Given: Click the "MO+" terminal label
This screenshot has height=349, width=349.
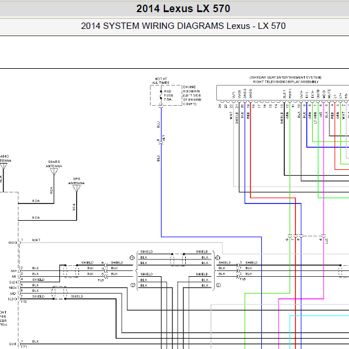Looking at the screenshot, I should pyautogui.click(x=13, y=288).
